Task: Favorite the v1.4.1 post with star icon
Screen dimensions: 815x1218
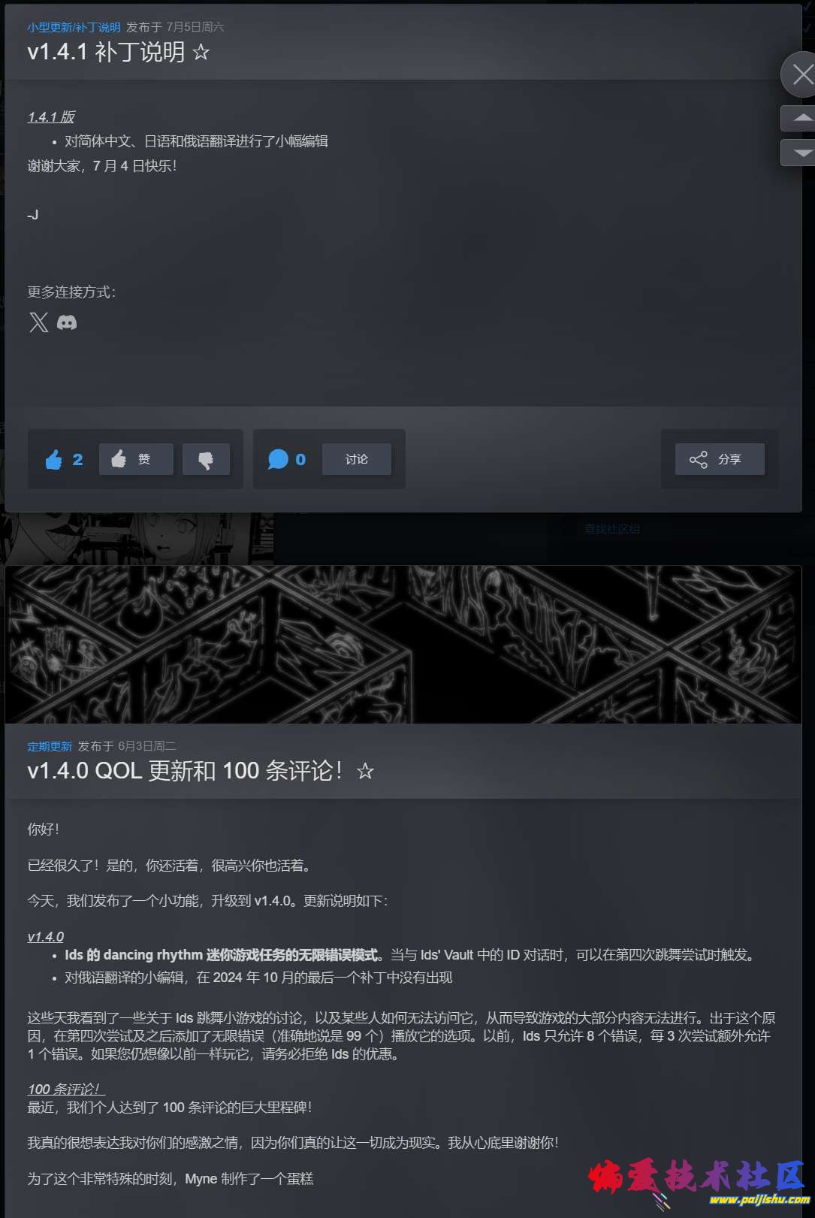Action: [201, 53]
